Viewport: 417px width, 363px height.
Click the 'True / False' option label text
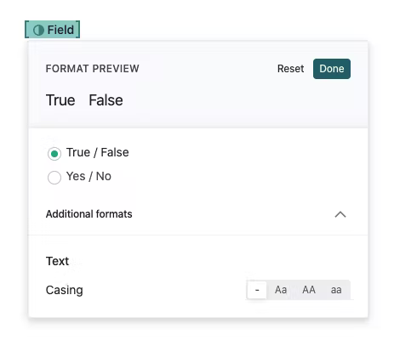[x=98, y=152]
